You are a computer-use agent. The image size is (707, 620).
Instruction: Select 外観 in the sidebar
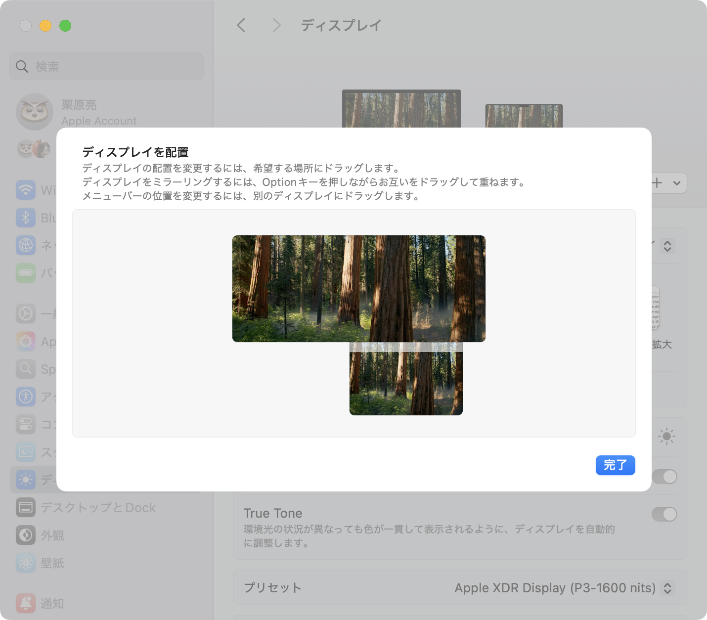click(52, 535)
